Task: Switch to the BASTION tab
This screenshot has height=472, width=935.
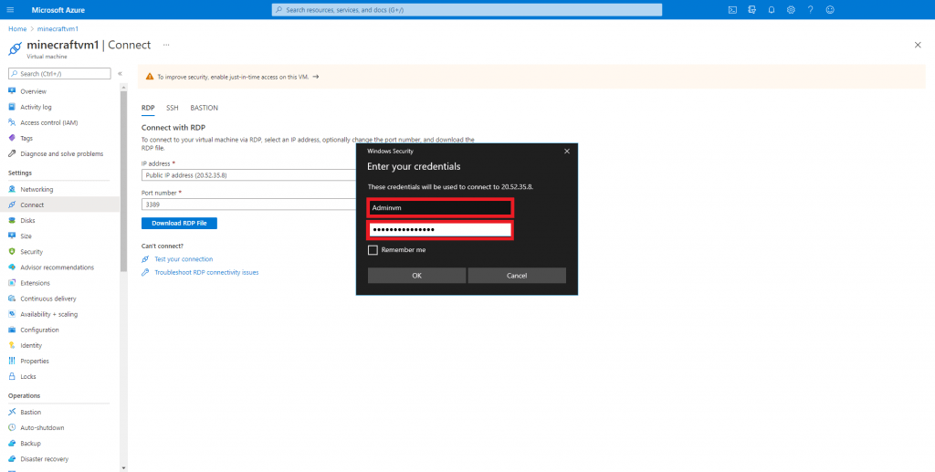Action: pyautogui.click(x=204, y=108)
